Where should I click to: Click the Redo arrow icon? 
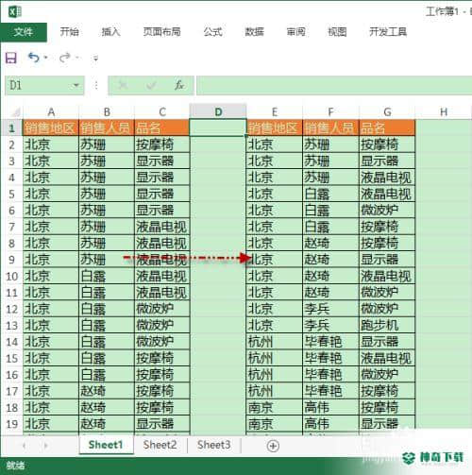[x=65, y=58]
